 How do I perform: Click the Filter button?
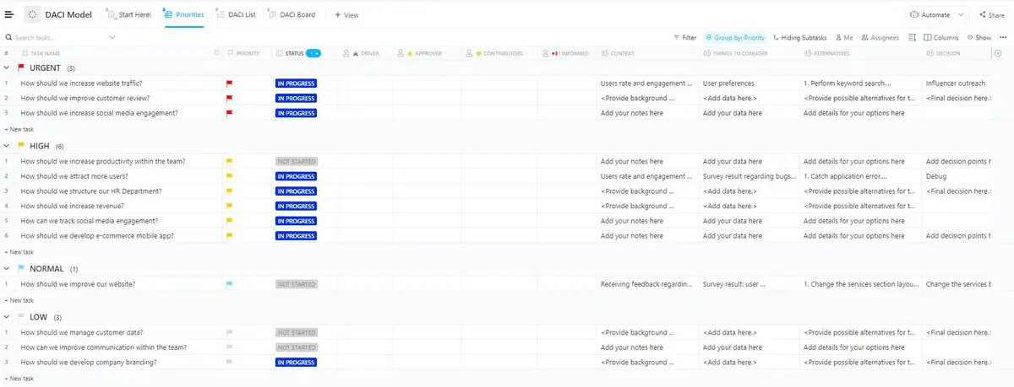pyautogui.click(x=685, y=38)
